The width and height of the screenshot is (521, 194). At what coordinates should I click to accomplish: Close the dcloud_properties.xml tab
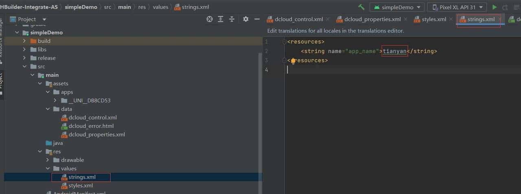click(406, 19)
